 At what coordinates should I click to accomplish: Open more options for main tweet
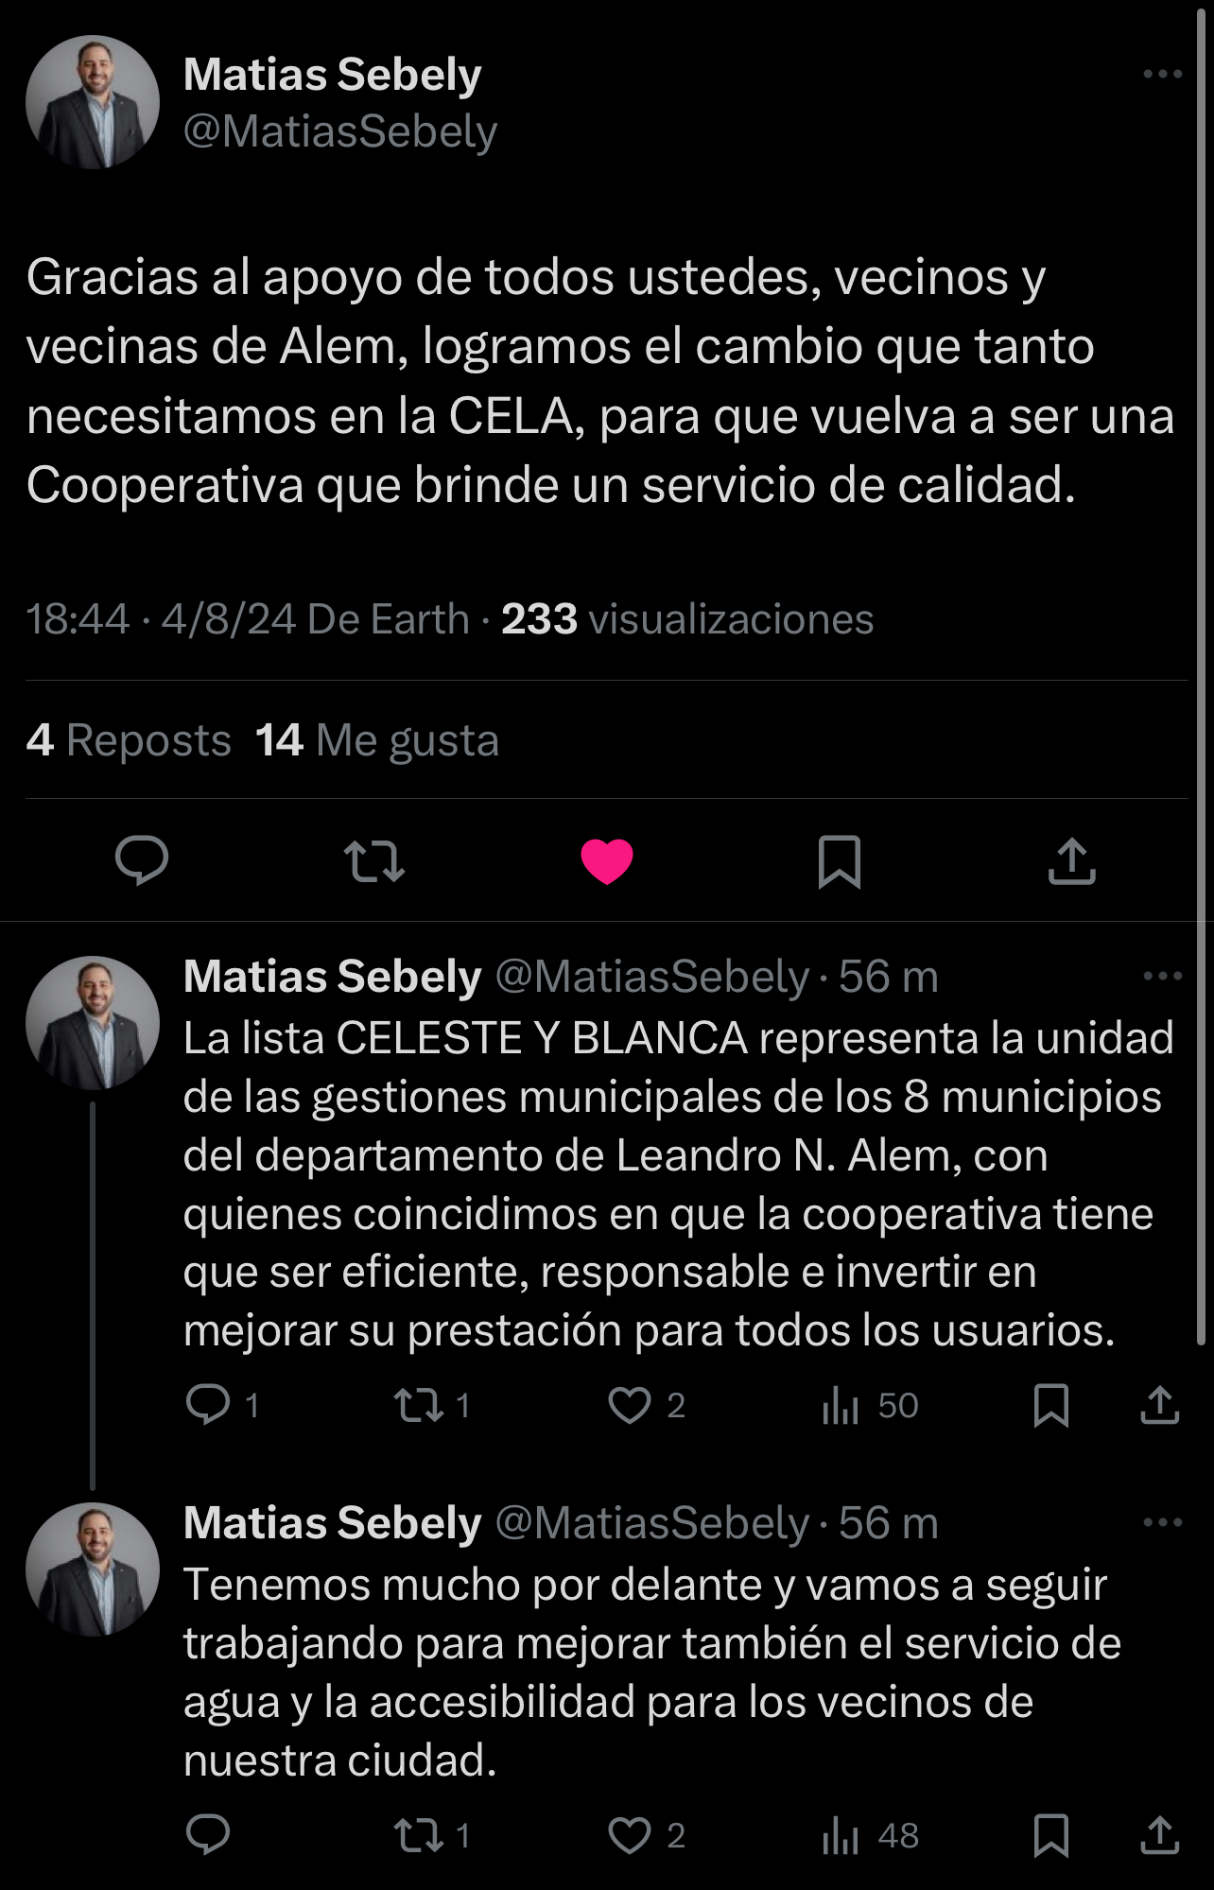point(1162,74)
